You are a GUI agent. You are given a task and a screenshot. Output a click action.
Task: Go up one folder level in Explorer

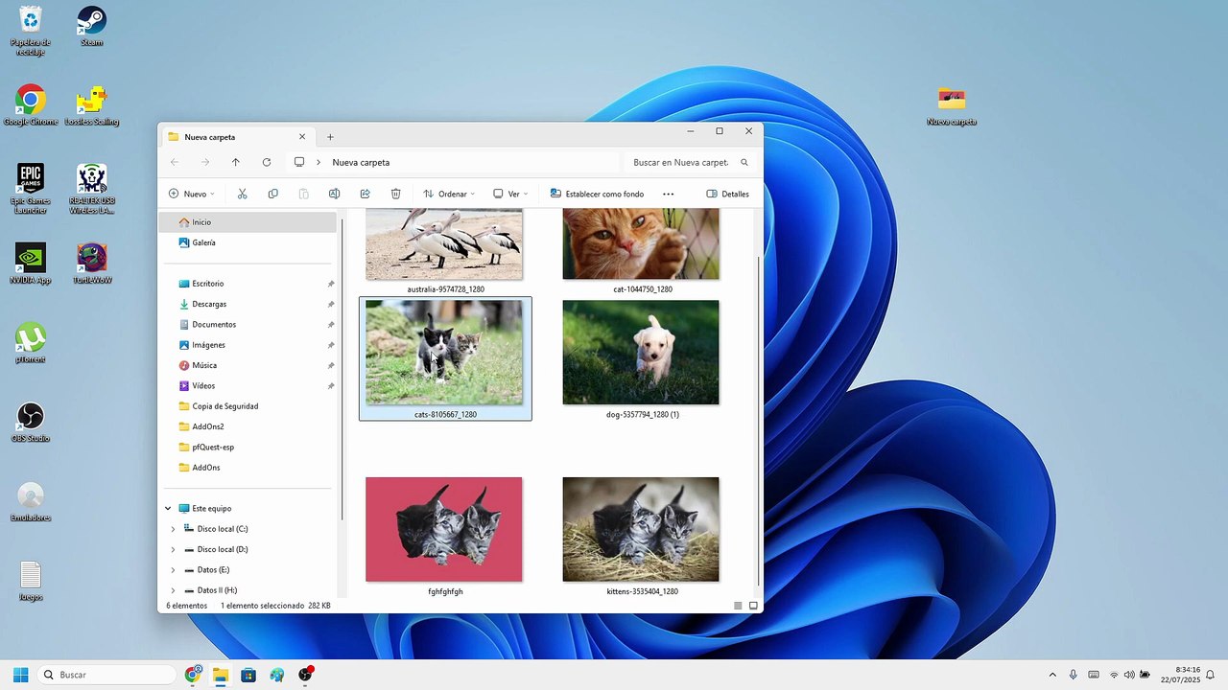(236, 162)
